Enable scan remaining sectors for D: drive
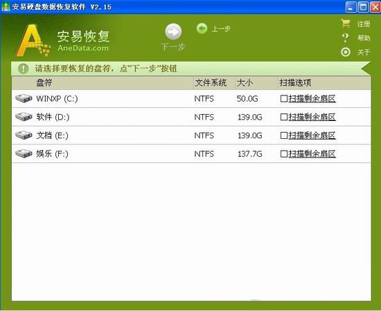 (x=284, y=117)
